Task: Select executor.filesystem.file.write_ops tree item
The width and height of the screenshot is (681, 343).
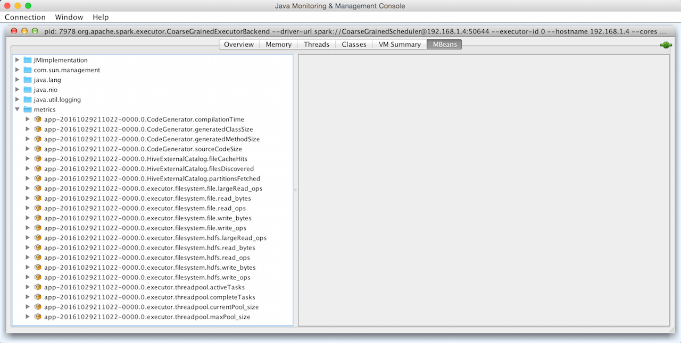Action: tap(147, 228)
